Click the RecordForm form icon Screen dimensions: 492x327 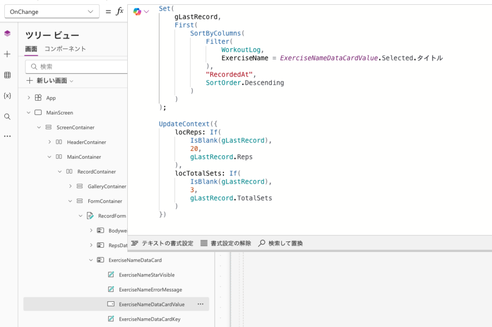point(90,216)
